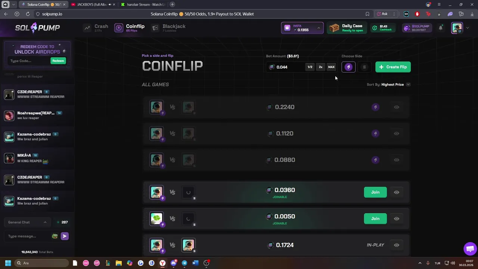Switch to the Blackjack game tab
The width and height of the screenshot is (478, 269).
click(168, 28)
